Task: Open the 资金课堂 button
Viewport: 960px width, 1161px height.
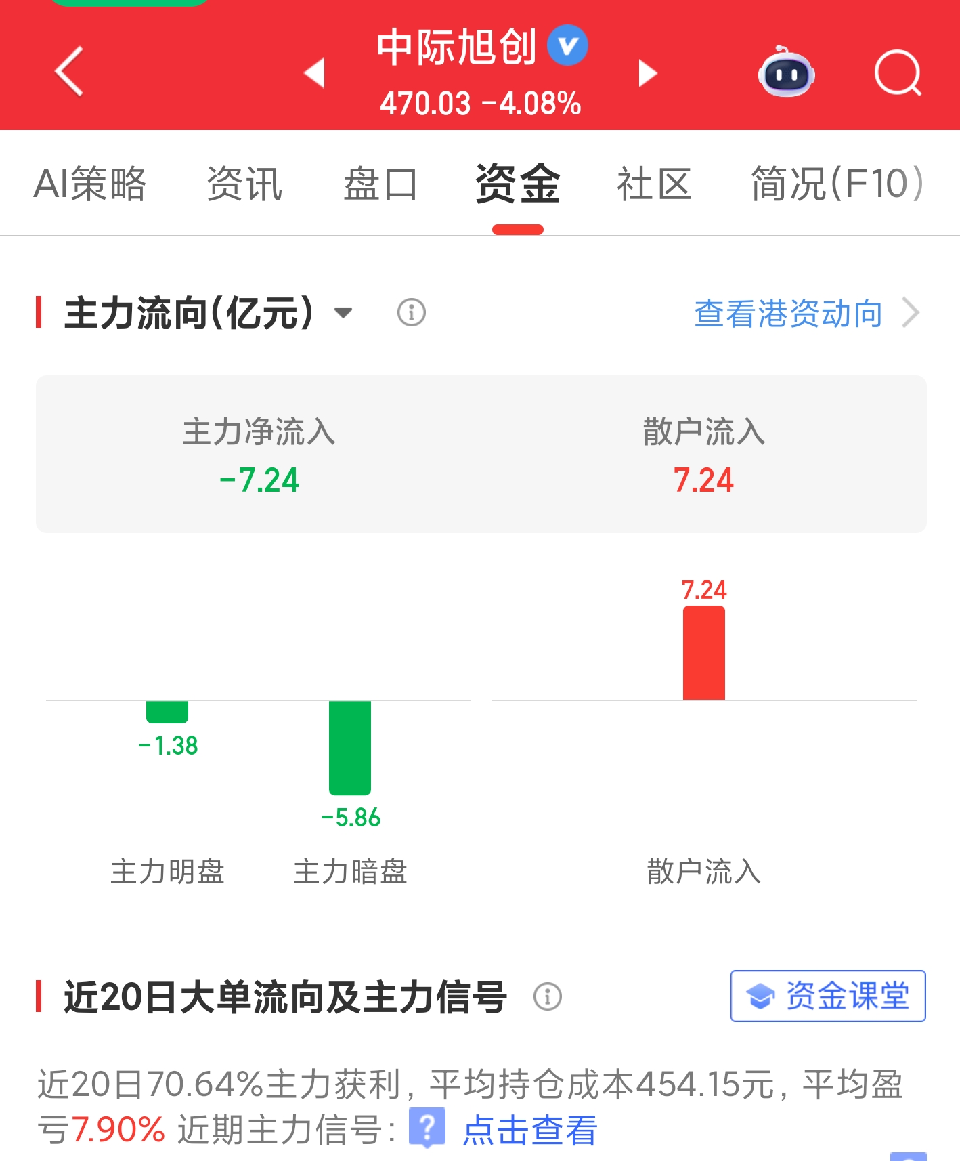Action: (x=828, y=996)
